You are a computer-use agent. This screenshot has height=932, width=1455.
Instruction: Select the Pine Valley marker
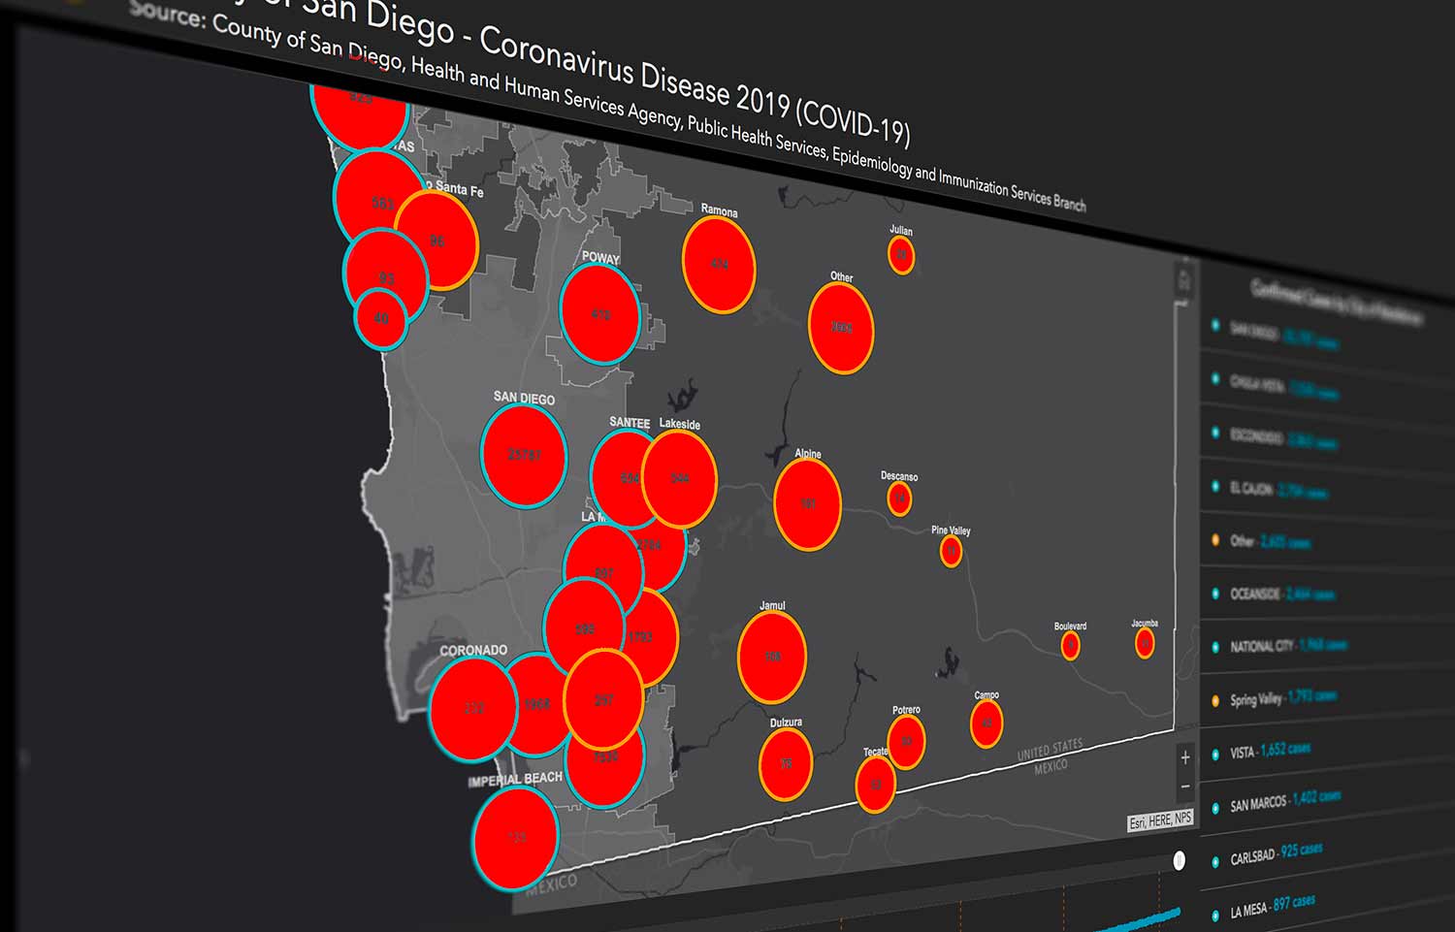coord(951,551)
